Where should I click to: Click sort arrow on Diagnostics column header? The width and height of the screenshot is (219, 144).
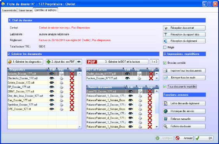tap(8, 68)
